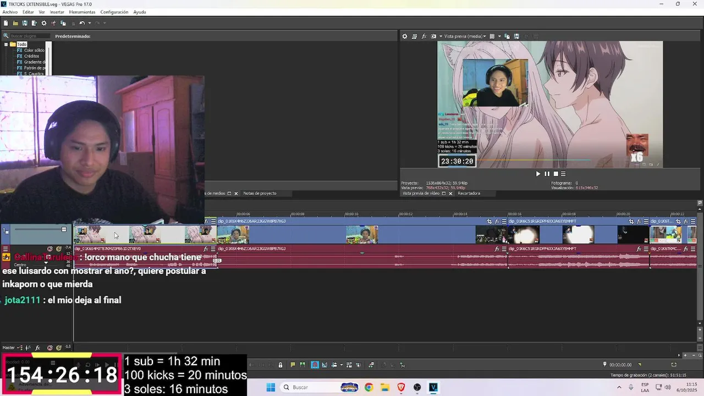Click the Render As icon in main toolbar

tap(34, 23)
